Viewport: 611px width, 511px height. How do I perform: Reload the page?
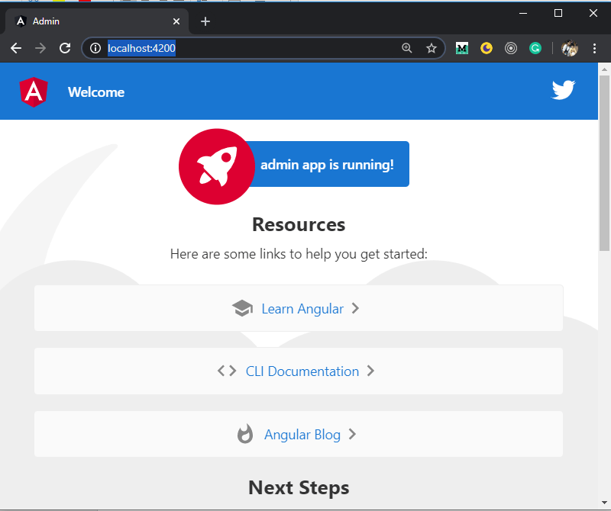(x=65, y=48)
